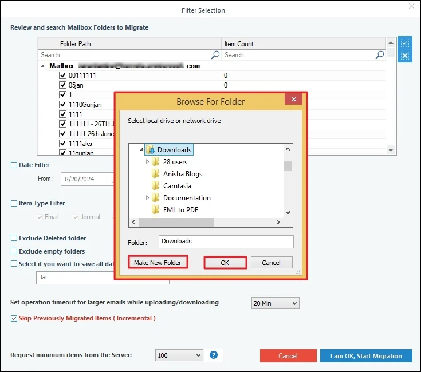Expand the Documentation folder node
Image resolution: width=421 pixels, height=372 pixels.
147,197
